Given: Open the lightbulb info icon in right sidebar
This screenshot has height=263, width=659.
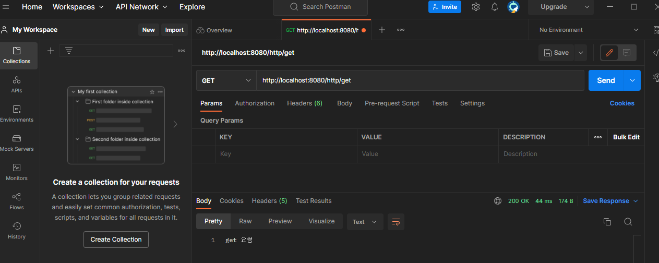Looking at the screenshot, I should [x=656, y=77].
